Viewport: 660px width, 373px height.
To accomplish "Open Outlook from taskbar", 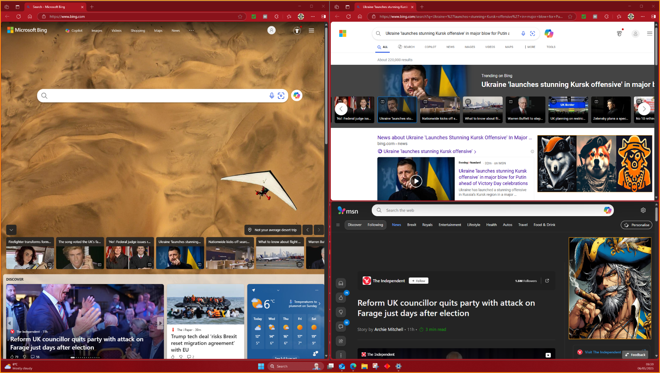I will coord(342,366).
